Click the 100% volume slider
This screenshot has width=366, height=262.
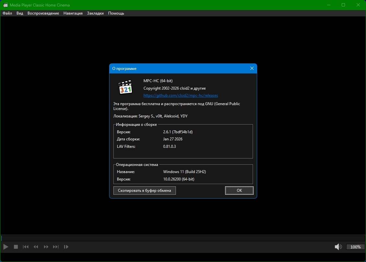[355, 247]
